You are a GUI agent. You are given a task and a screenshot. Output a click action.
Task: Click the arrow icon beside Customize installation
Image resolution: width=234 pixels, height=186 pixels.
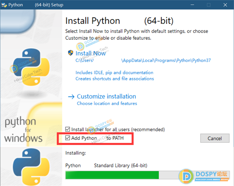click(71, 97)
